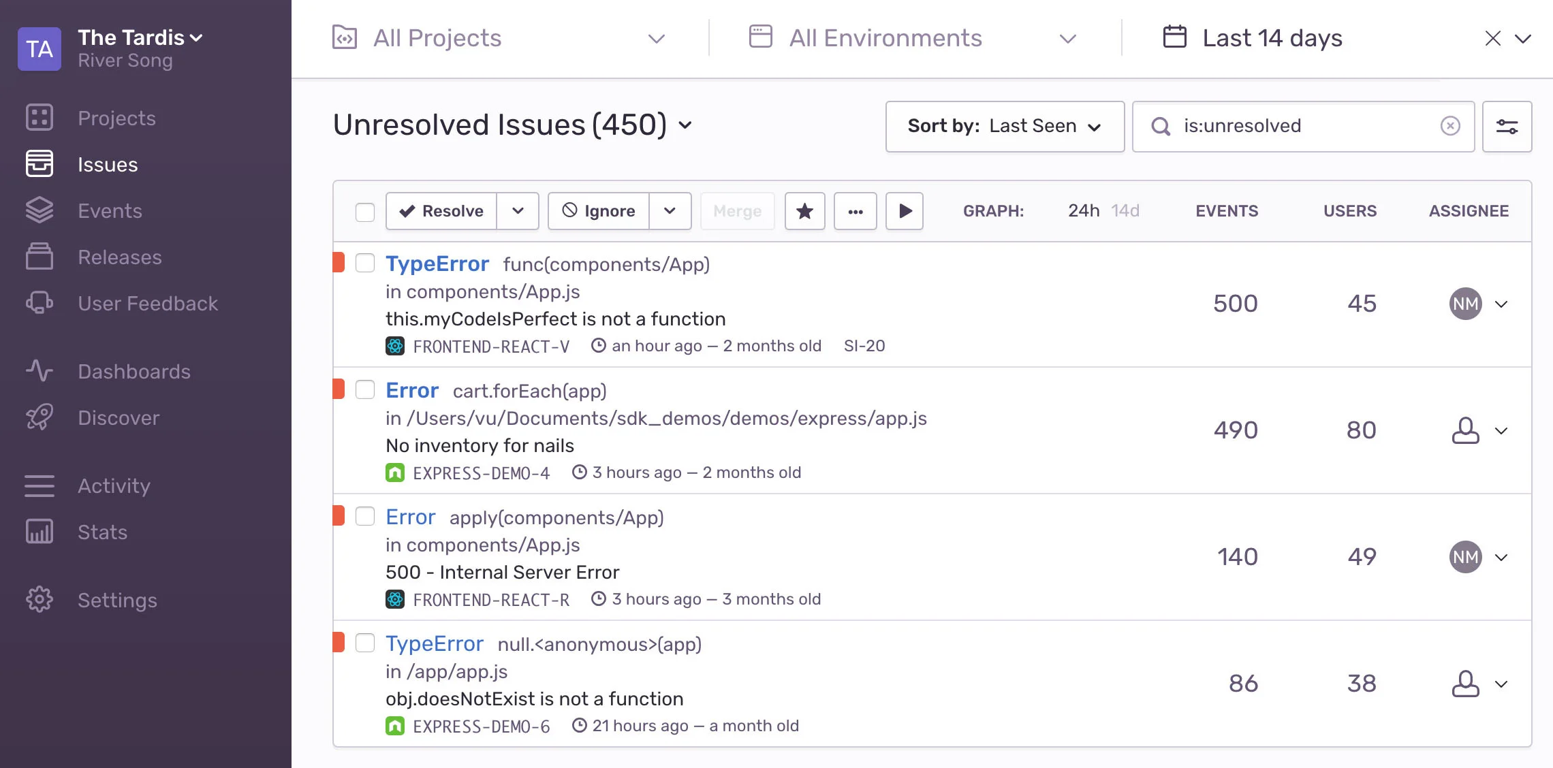
Task: Click the Dashboards icon in sidebar
Action: click(40, 371)
